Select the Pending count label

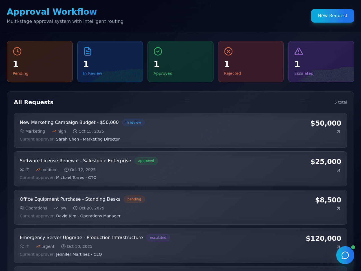[21, 73]
